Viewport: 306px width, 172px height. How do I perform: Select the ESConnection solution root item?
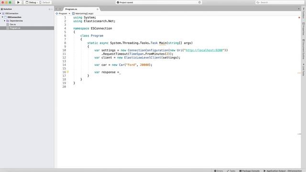[x=11, y=13]
